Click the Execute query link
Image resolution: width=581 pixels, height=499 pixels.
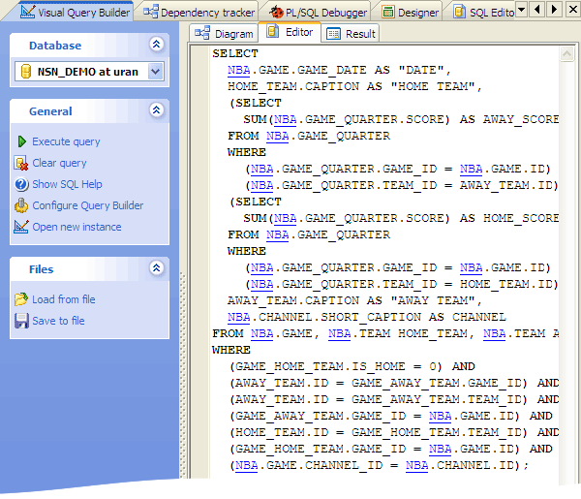point(66,141)
